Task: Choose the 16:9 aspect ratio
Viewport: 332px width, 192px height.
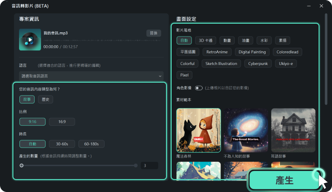Action: pos(62,122)
